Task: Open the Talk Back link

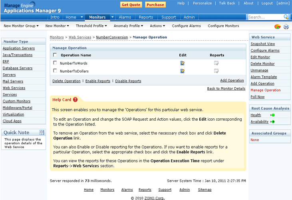Action: point(227,3)
